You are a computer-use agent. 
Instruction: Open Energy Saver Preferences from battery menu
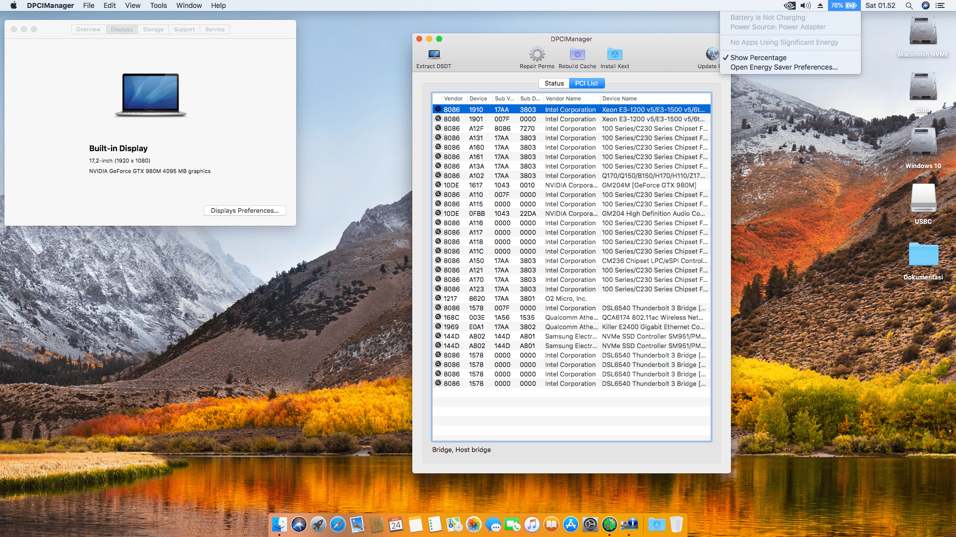(x=783, y=67)
